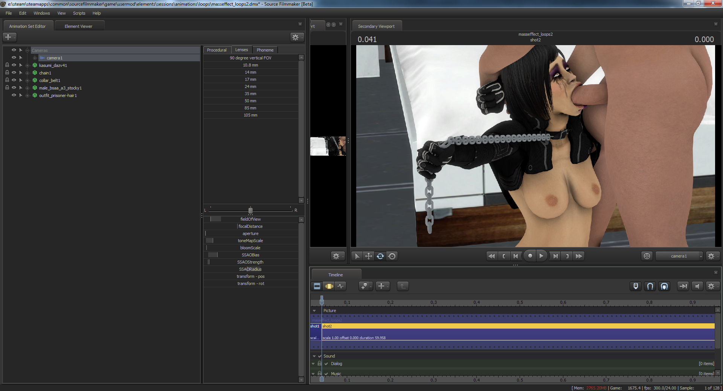Select the Selection arrow tool below viewport
Viewport: 723px width, 391px height.
(x=357, y=256)
